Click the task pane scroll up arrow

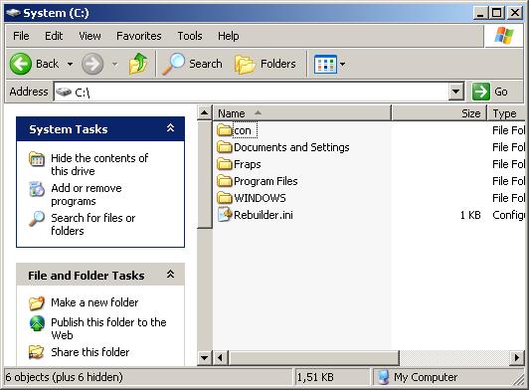click(x=204, y=112)
